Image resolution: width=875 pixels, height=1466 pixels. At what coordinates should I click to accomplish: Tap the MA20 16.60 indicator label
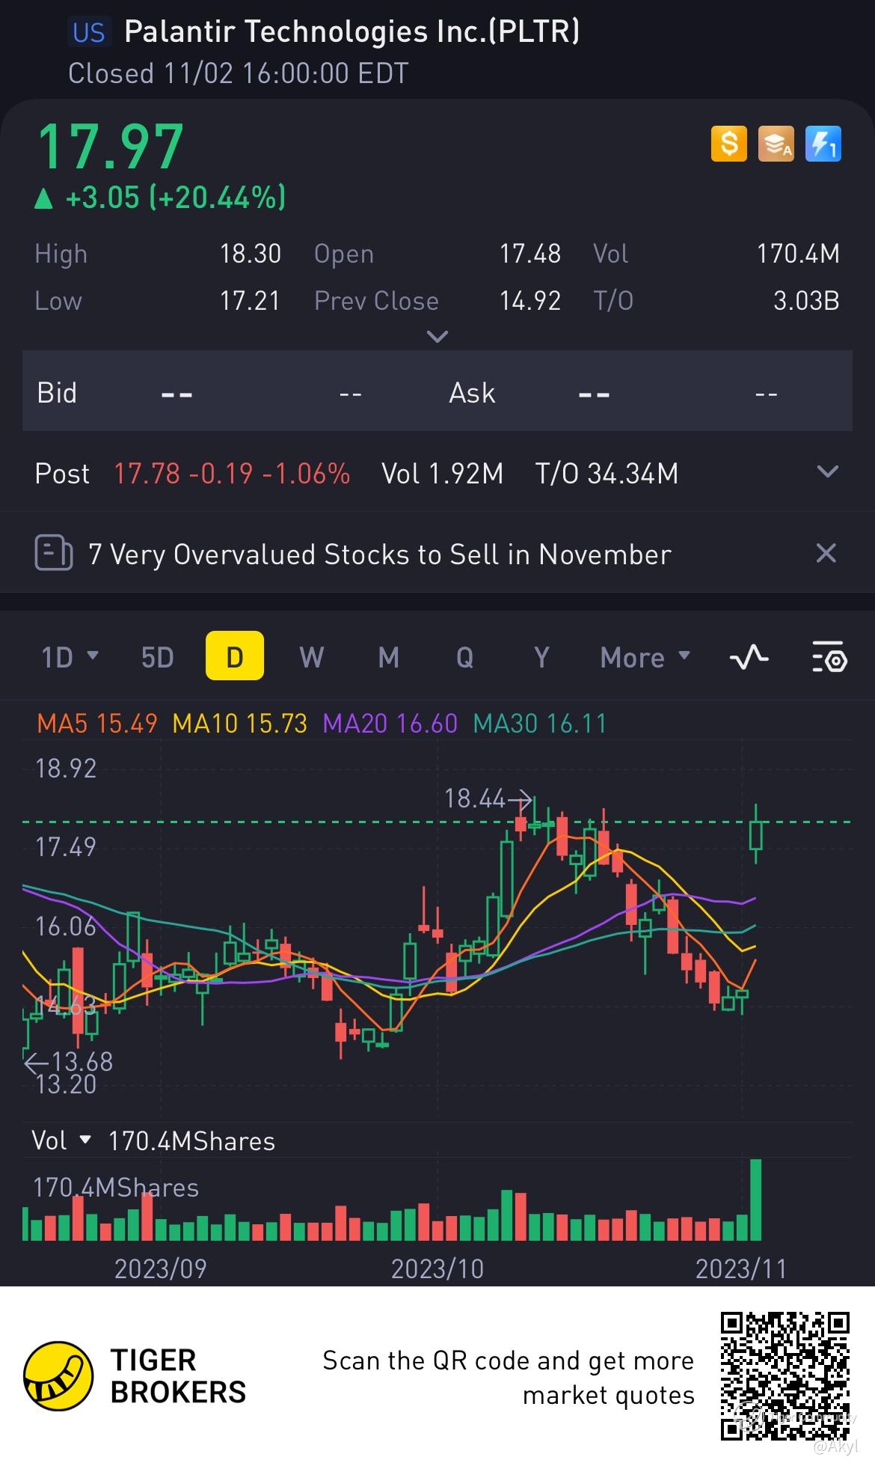(x=390, y=723)
